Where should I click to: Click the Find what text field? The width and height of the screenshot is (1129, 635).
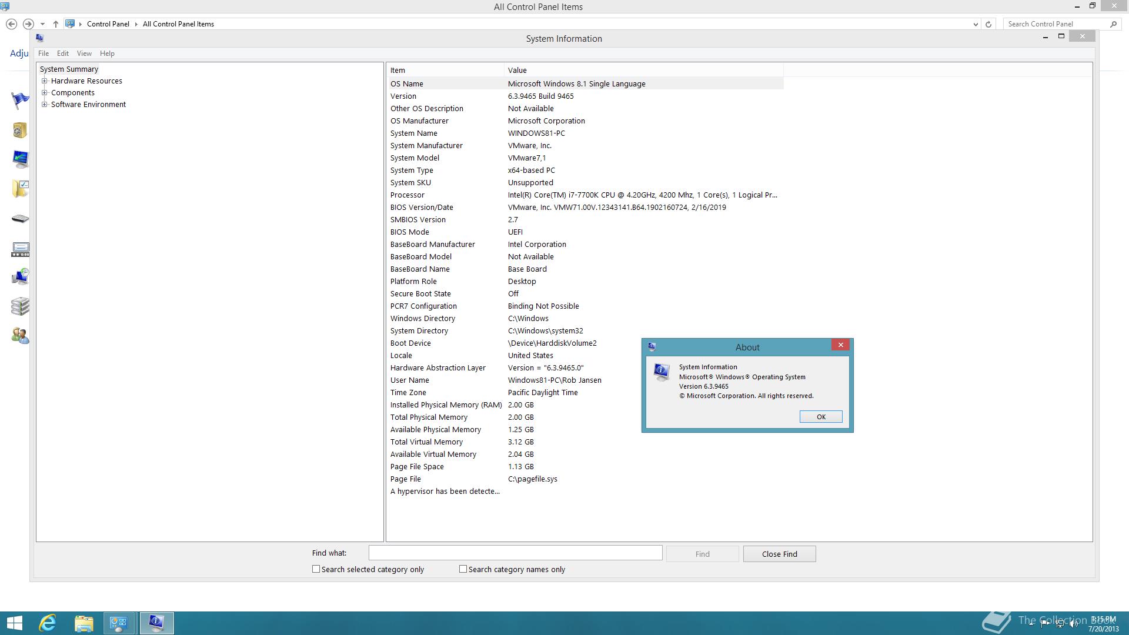[515, 553]
